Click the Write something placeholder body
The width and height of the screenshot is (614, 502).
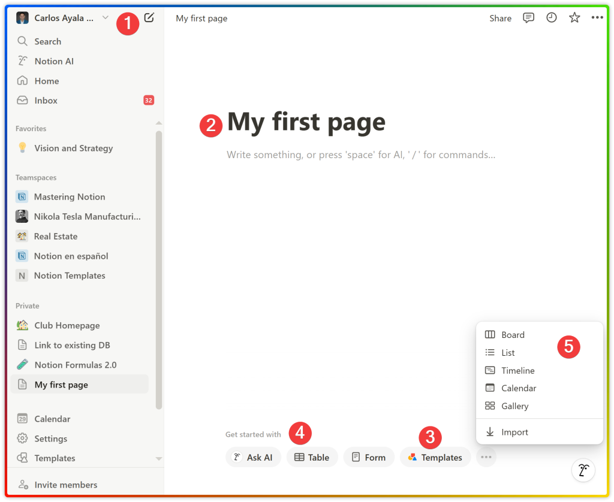(360, 155)
